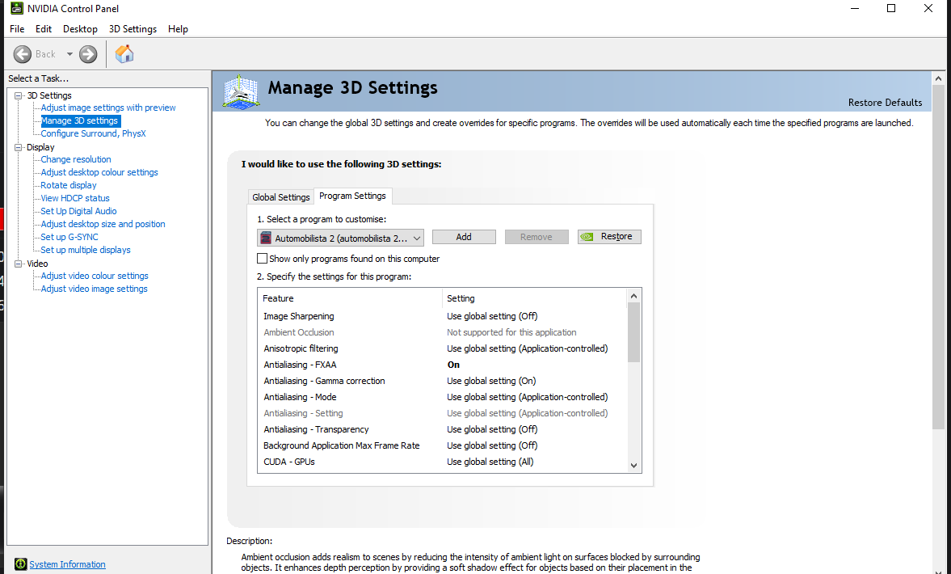Open the Back history dropdown arrow
This screenshot has width=951, height=574.
pos(69,54)
